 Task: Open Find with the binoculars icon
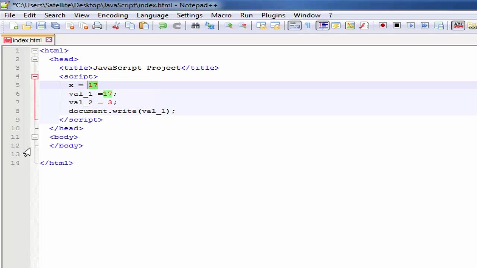196,26
